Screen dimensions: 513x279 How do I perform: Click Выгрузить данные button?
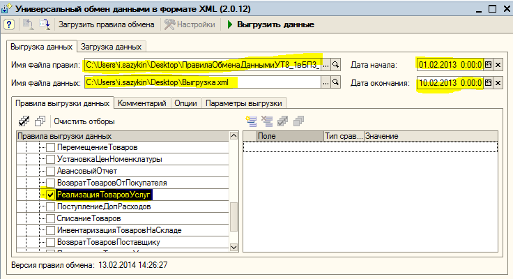[x=271, y=24]
